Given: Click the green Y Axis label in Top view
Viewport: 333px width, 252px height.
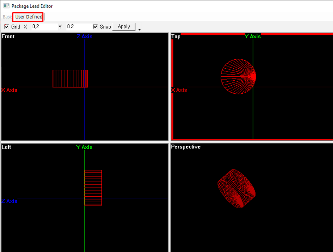Looking at the screenshot, I should pos(253,37).
